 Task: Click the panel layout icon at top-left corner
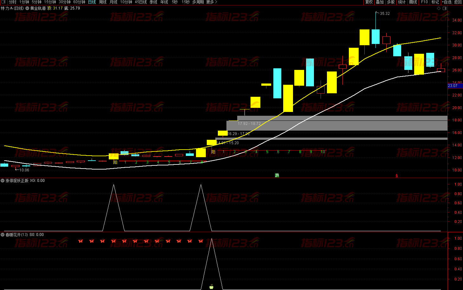[3, 2]
